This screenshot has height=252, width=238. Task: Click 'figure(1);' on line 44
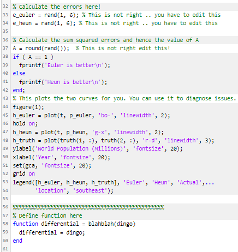28,107
